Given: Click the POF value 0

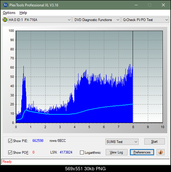Looking at the screenshot, I should tap(34, 152).
